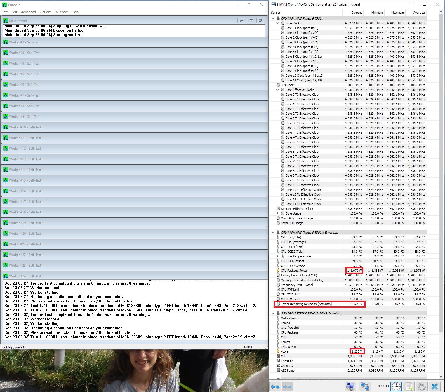Click Prime95 icon of Main thread window

6,21
